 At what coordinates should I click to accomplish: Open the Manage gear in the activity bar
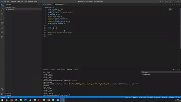[x=2, y=94]
